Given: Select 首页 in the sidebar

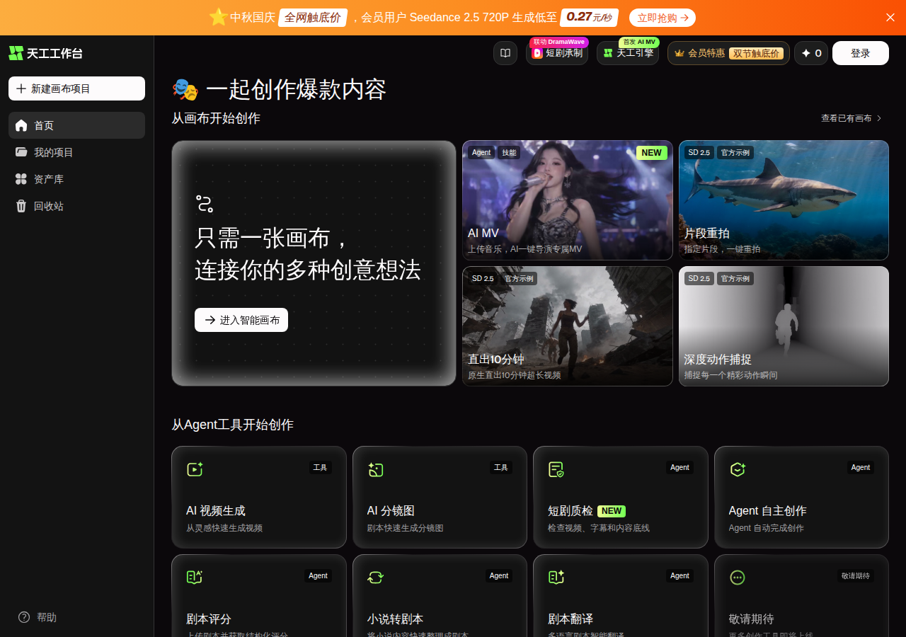Looking at the screenshot, I should point(76,125).
